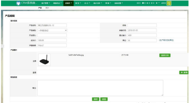
Task: Click the unit note text beside 单位
Action: (x=166, y=40)
